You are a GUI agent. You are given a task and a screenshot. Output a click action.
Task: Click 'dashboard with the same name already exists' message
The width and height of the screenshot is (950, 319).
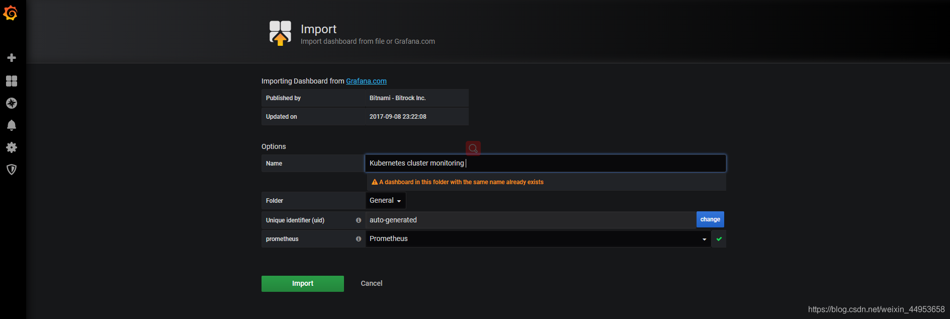pos(461,182)
